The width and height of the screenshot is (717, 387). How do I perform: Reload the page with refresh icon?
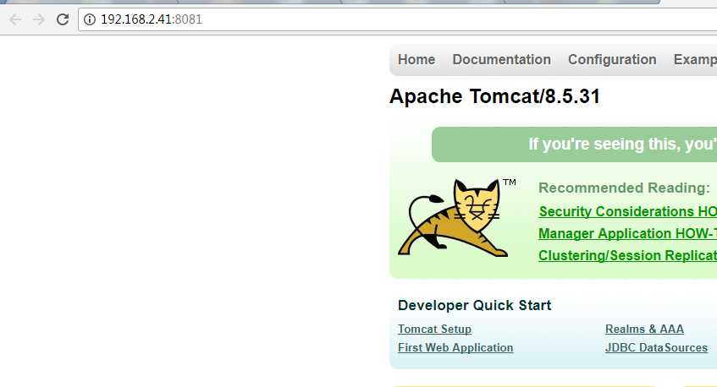coord(63,19)
